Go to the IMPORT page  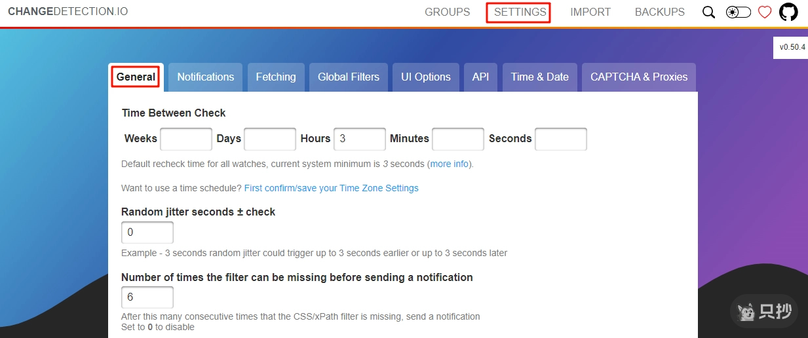[590, 12]
